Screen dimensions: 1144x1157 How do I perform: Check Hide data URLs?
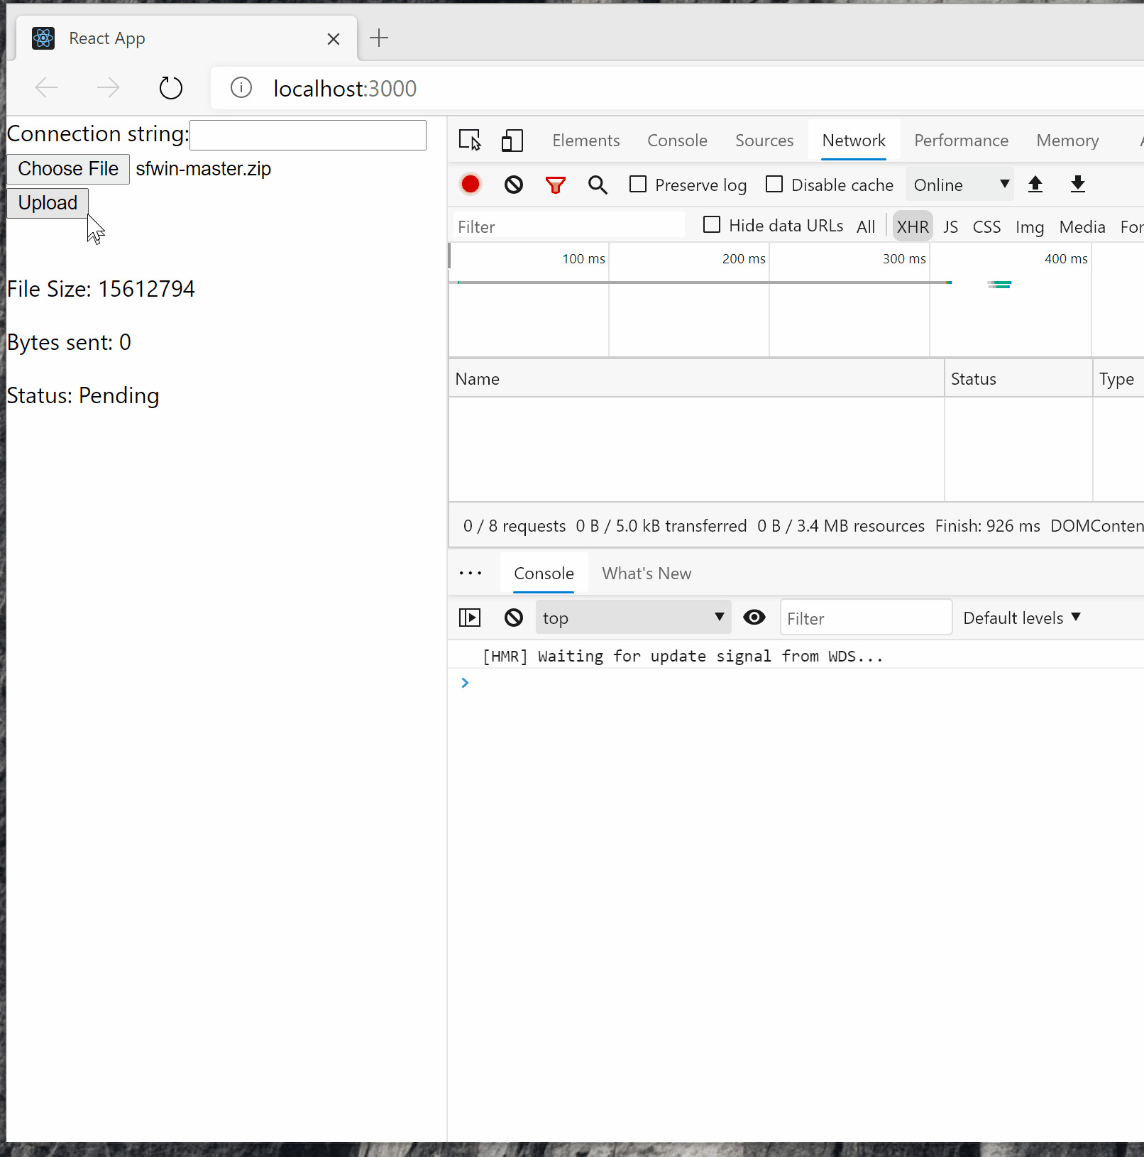point(711,224)
